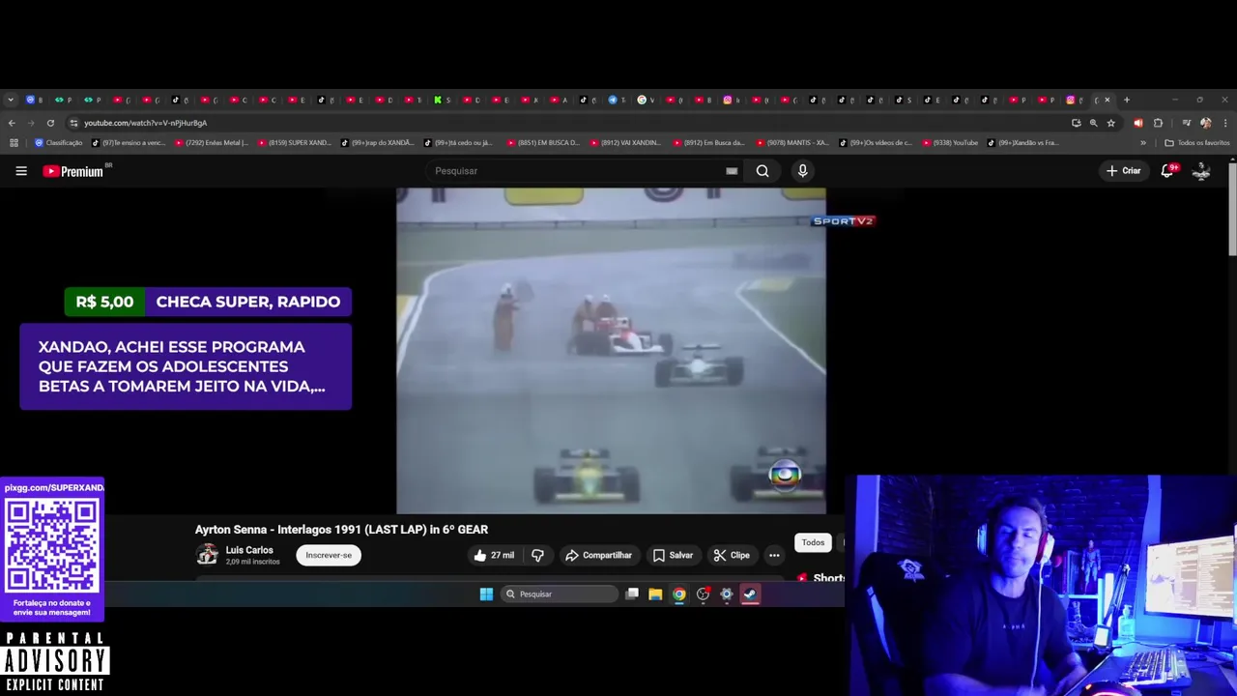
Task: Open Luis Carlos channel name link
Action: tap(249, 550)
